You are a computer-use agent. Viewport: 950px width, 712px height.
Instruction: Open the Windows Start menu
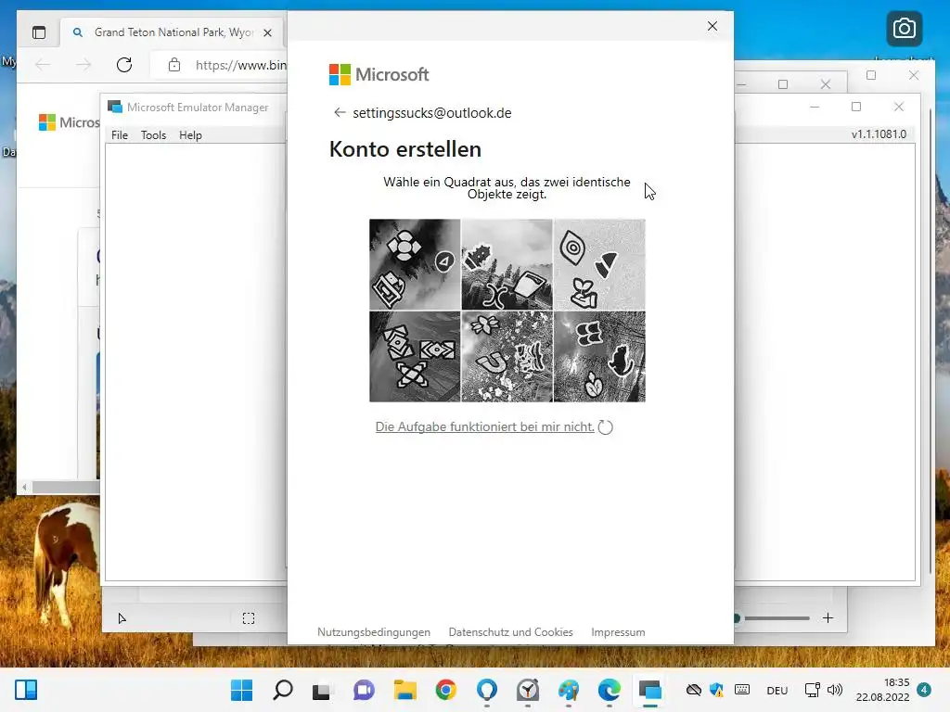[x=242, y=690]
